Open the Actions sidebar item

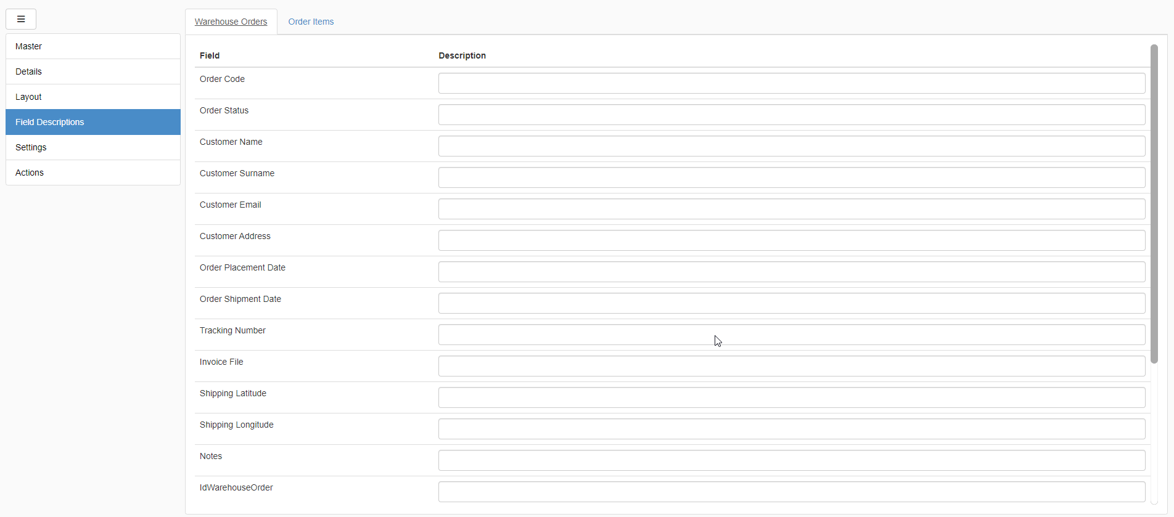[93, 173]
